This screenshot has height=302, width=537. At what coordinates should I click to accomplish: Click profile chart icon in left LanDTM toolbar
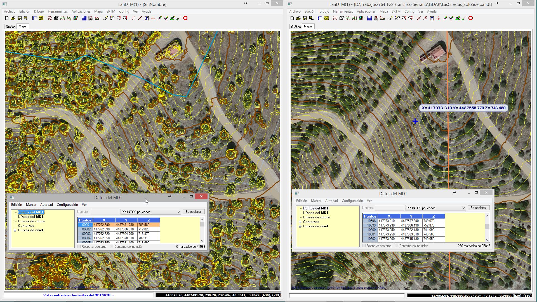(x=97, y=18)
